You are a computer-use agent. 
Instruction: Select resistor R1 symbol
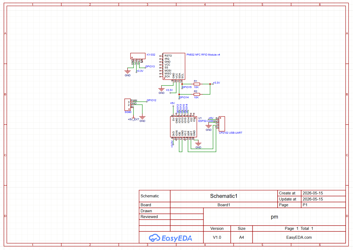197,84
